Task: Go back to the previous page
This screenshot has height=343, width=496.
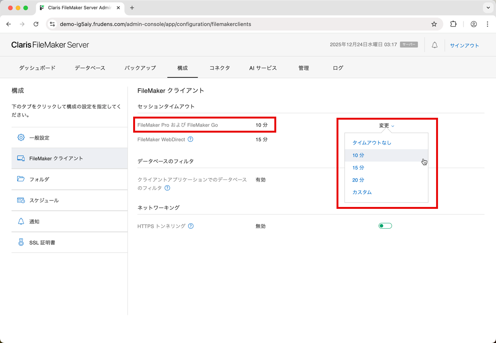Action: click(8, 24)
